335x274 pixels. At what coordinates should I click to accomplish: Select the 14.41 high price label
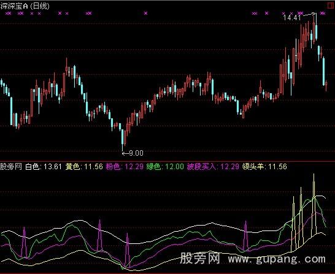[x=292, y=18]
